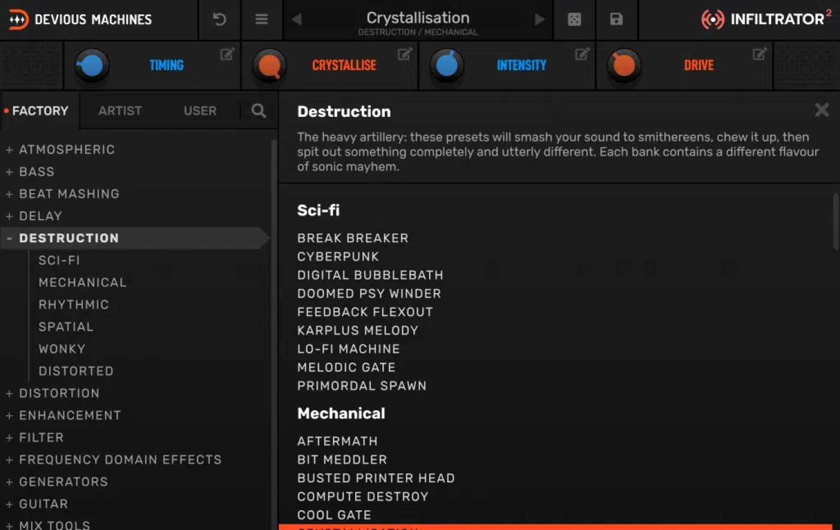
Task: Edit the Crystallise macro assignment icon
Action: point(405,54)
